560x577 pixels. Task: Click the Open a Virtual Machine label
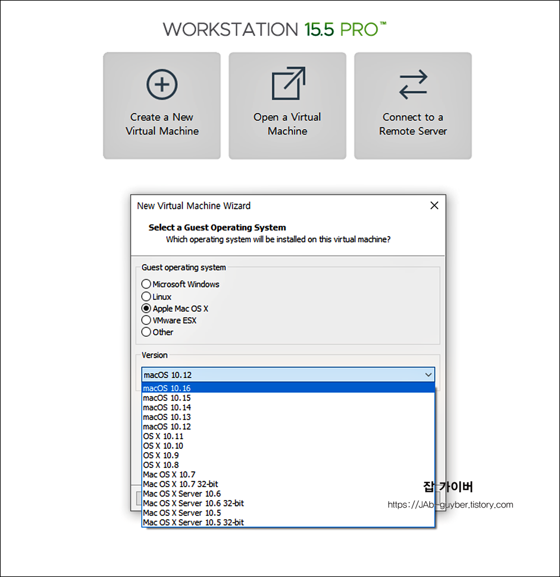(287, 124)
